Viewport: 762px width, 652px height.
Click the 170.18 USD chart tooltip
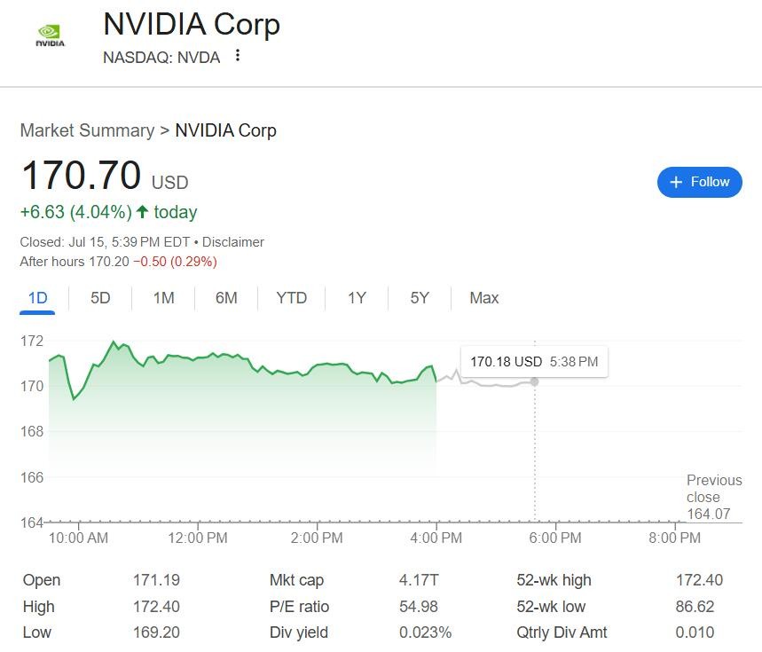(x=534, y=362)
